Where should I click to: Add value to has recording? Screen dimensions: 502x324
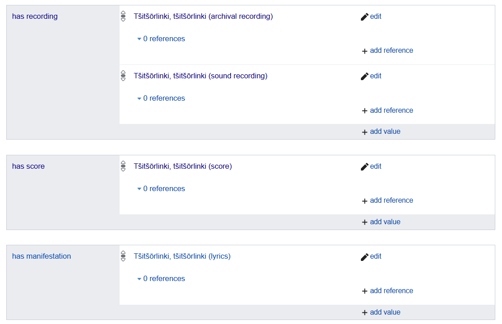tap(381, 132)
